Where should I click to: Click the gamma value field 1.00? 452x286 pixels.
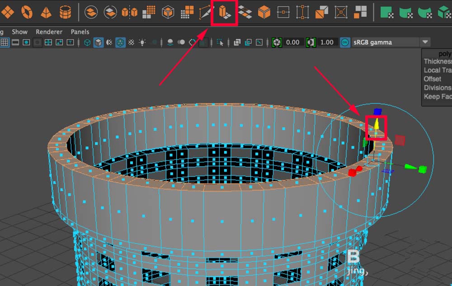tap(327, 42)
